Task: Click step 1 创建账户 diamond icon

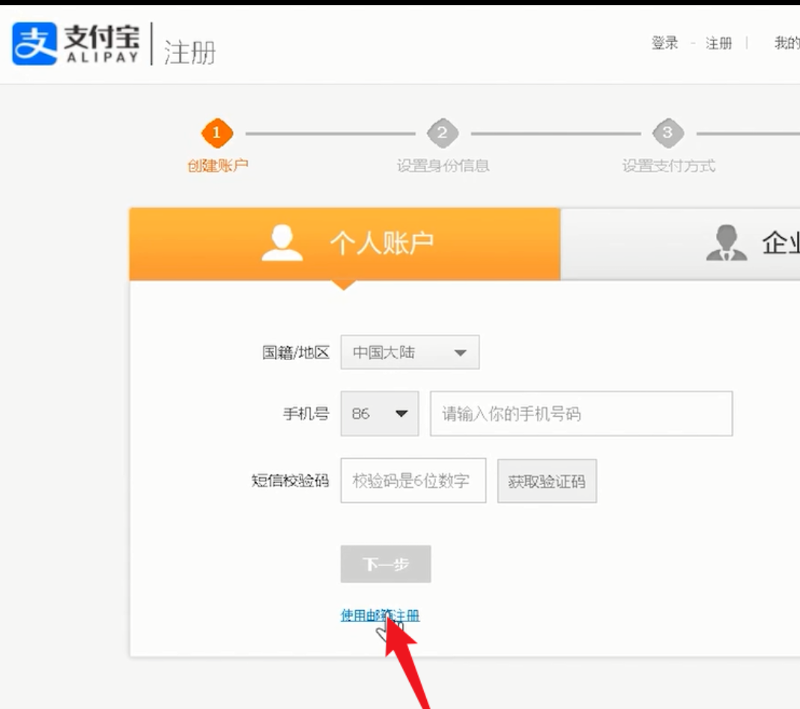Action: pos(216,133)
